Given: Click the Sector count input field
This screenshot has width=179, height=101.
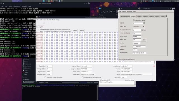Looking at the screenshot, I should (137, 36).
